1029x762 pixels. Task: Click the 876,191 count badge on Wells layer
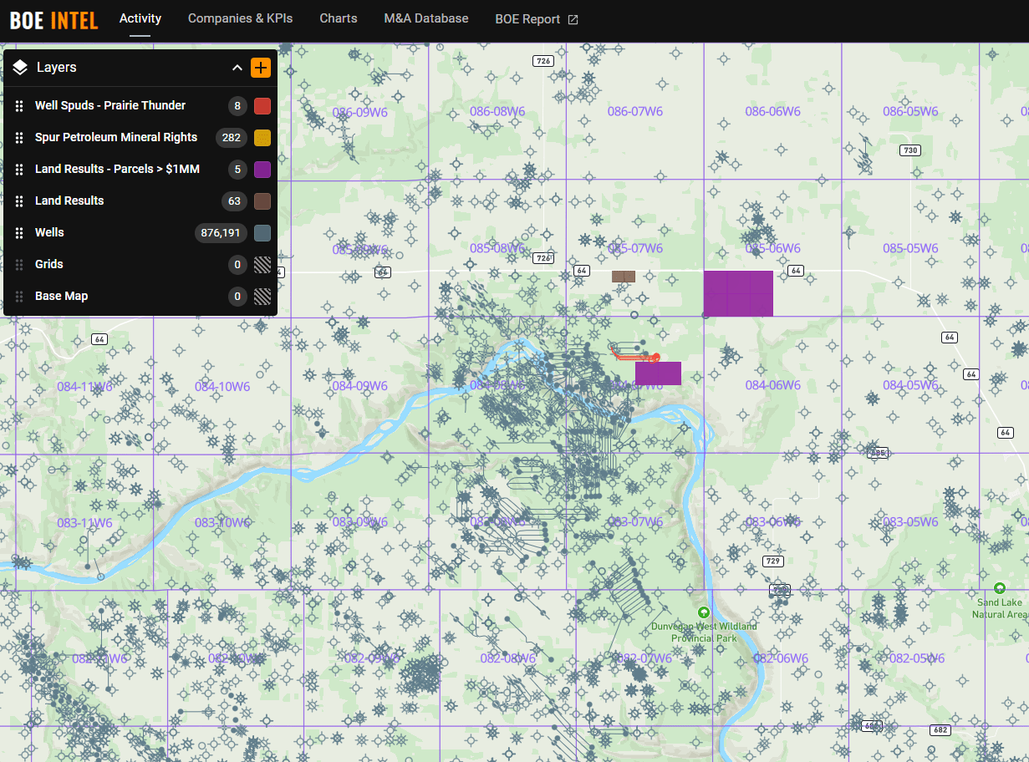[x=221, y=233]
